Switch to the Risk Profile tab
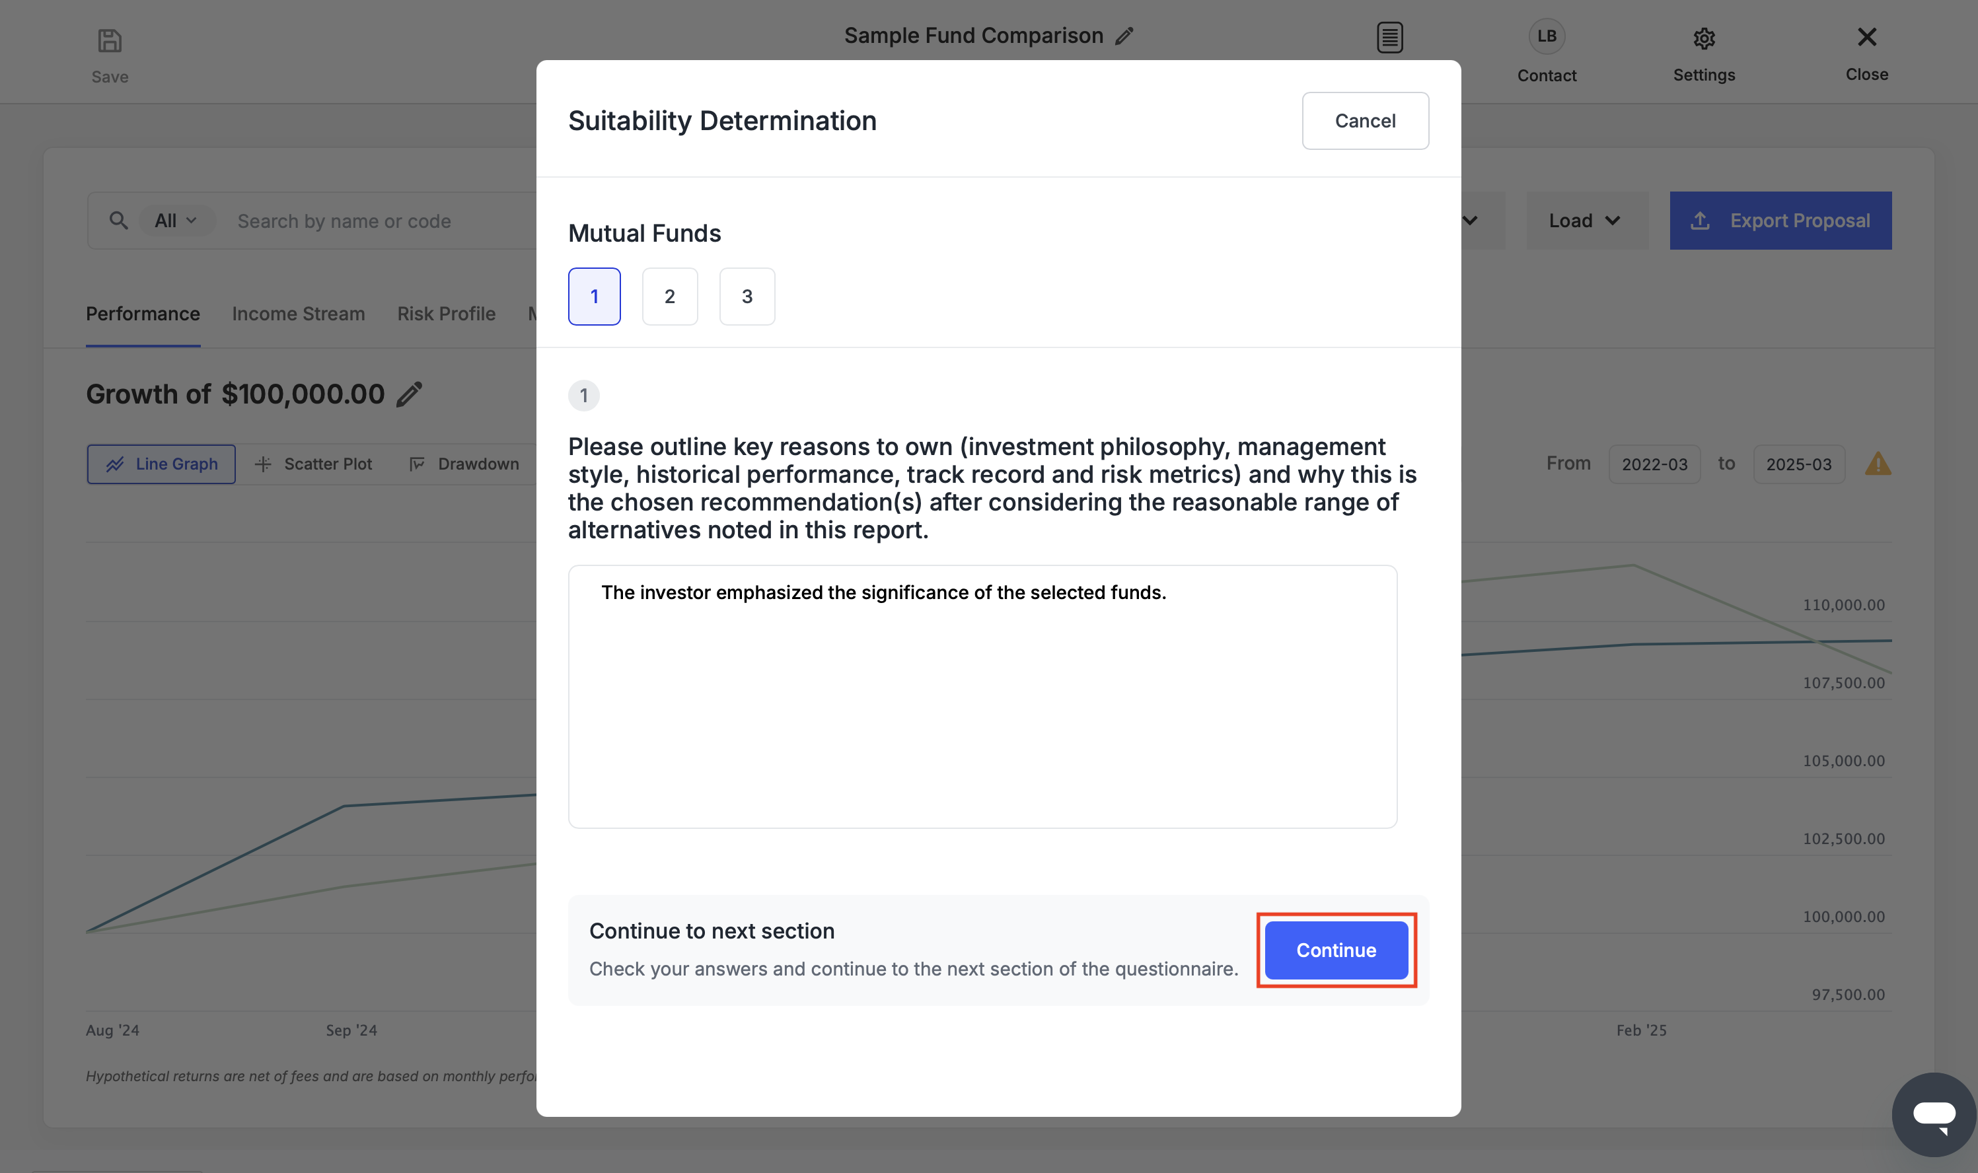 point(446,314)
